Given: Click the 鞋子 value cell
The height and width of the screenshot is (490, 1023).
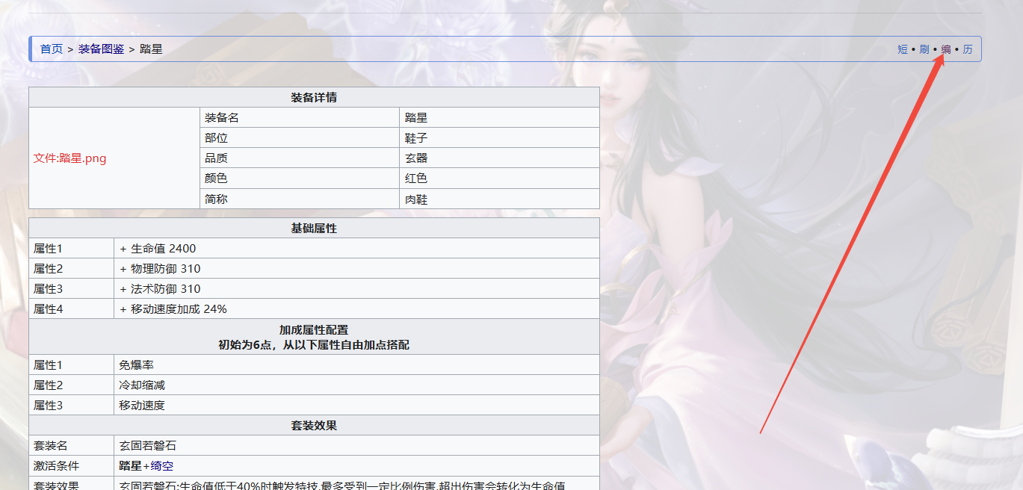Looking at the screenshot, I should (499, 138).
